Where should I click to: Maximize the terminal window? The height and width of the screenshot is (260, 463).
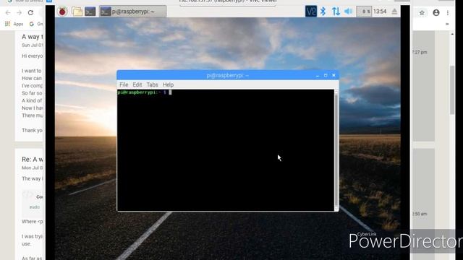click(326, 75)
